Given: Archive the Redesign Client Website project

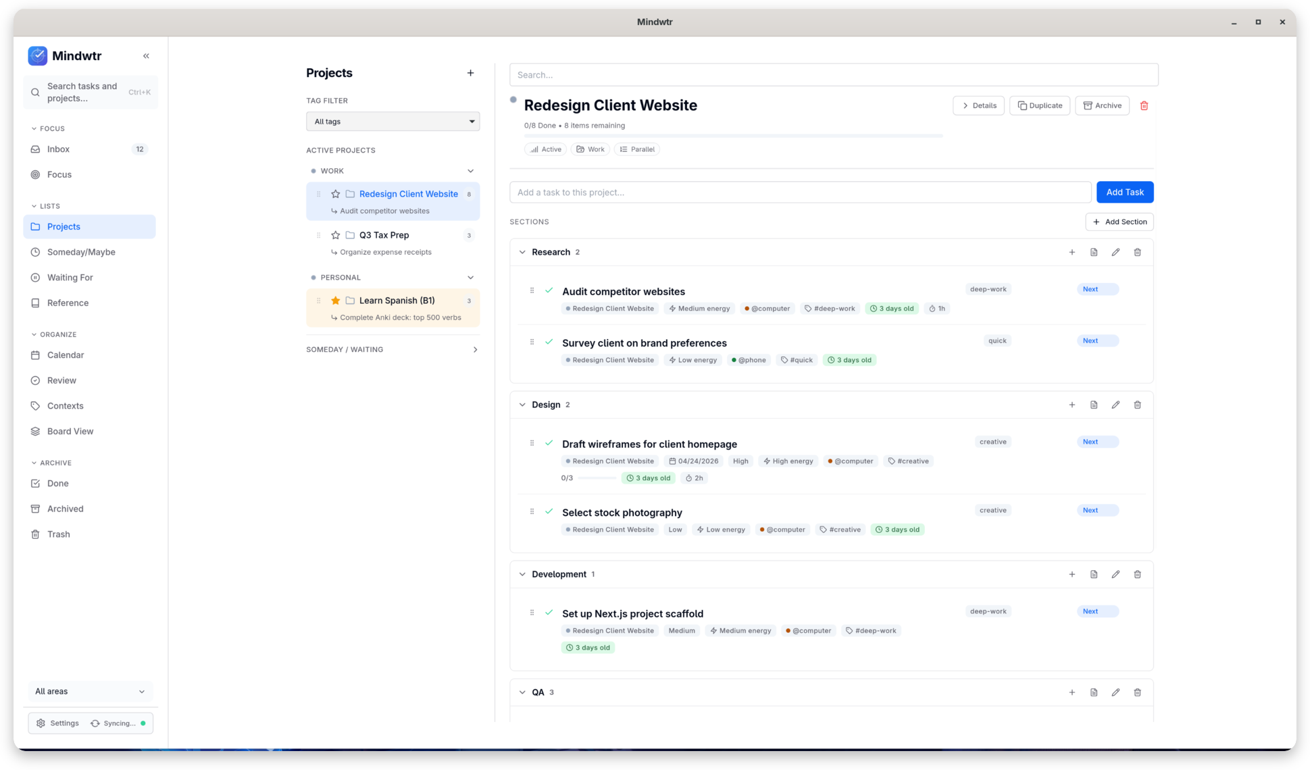Looking at the screenshot, I should click(x=1101, y=105).
